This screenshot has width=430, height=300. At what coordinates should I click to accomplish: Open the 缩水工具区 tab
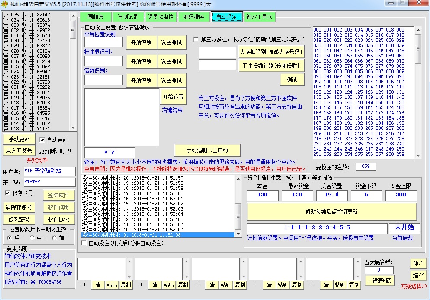point(259,17)
